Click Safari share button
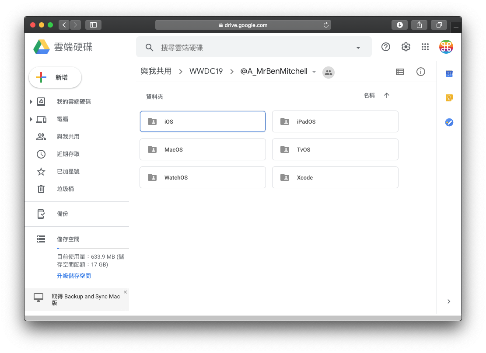This screenshot has height=353, width=486. tap(419, 25)
